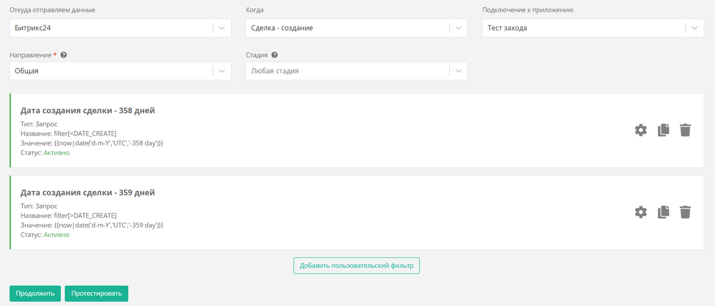The height and width of the screenshot is (306, 715).
Task: Show help tooltip for Стадия
Action: 274,55
